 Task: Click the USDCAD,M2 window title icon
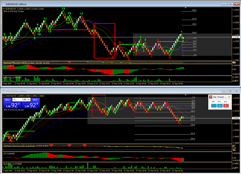pyautogui.click(x=3, y=91)
